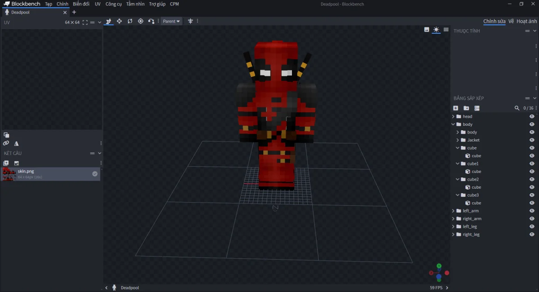
Task: Toggle visibility of the Jacket group
Action: pyautogui.click(x=532, y=140)
